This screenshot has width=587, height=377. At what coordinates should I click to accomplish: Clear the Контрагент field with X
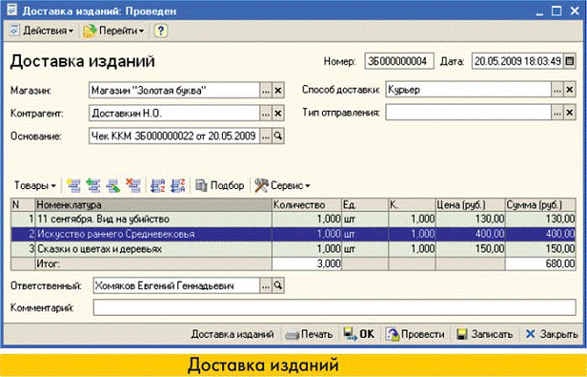[x=278, y=114]
